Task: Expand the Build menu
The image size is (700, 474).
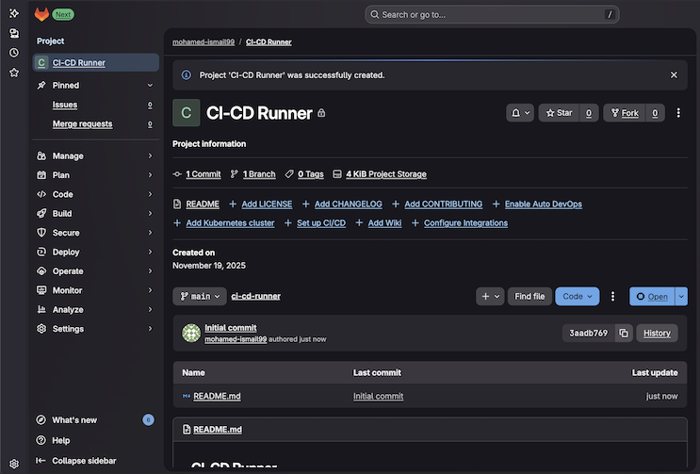Action: (x=95, y=213)
